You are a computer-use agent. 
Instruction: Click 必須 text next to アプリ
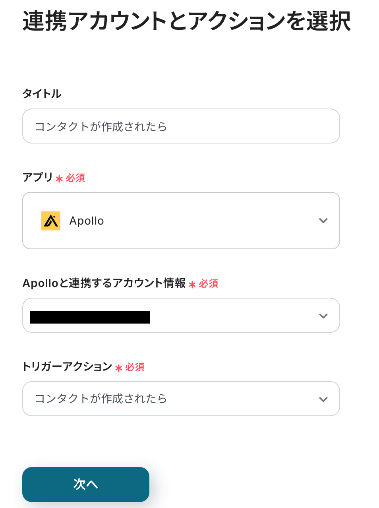[x=75, y=178]
